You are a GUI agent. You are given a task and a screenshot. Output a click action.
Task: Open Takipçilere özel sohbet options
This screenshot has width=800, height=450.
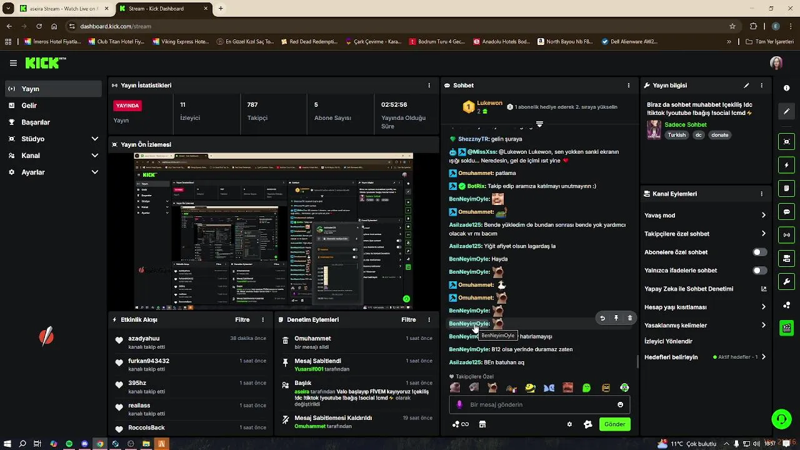(705, 234)
